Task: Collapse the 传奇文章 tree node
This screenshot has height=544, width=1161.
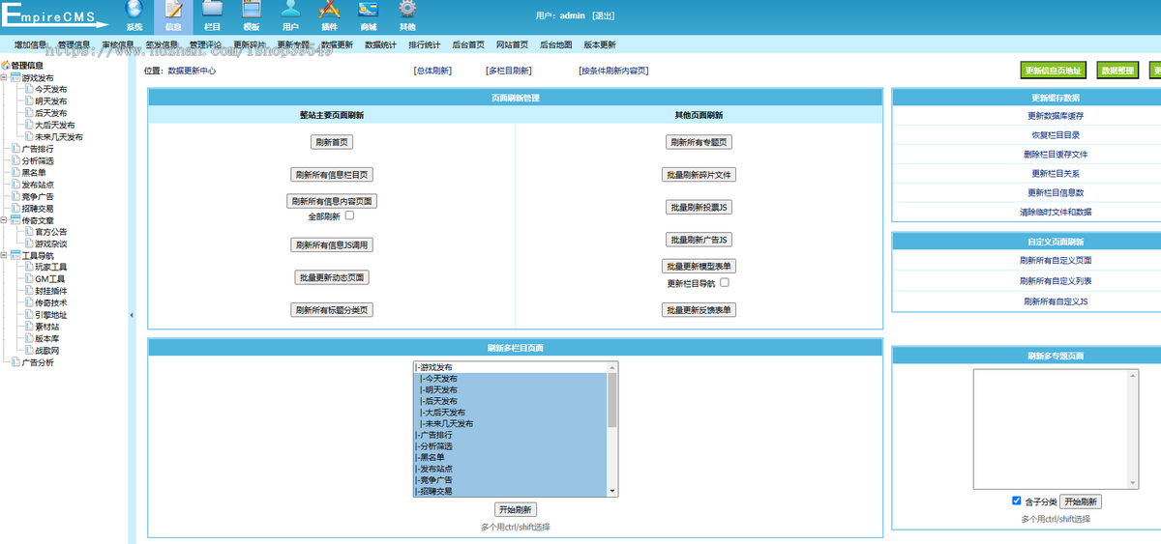Action: coord(5,220)
